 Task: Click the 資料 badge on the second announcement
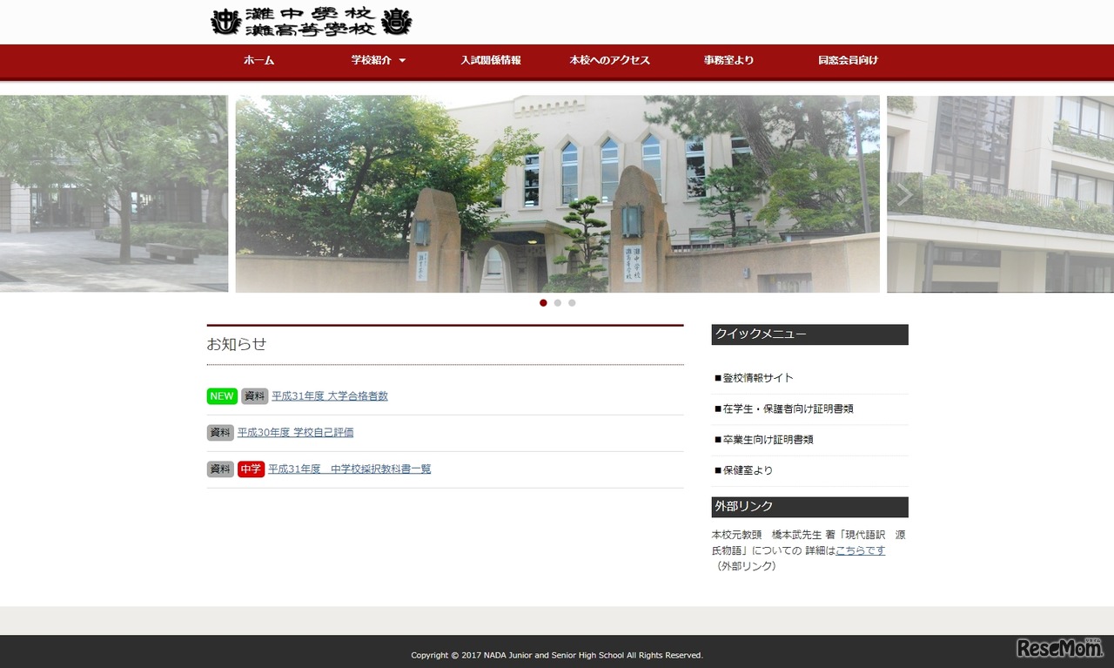(218, 432)
